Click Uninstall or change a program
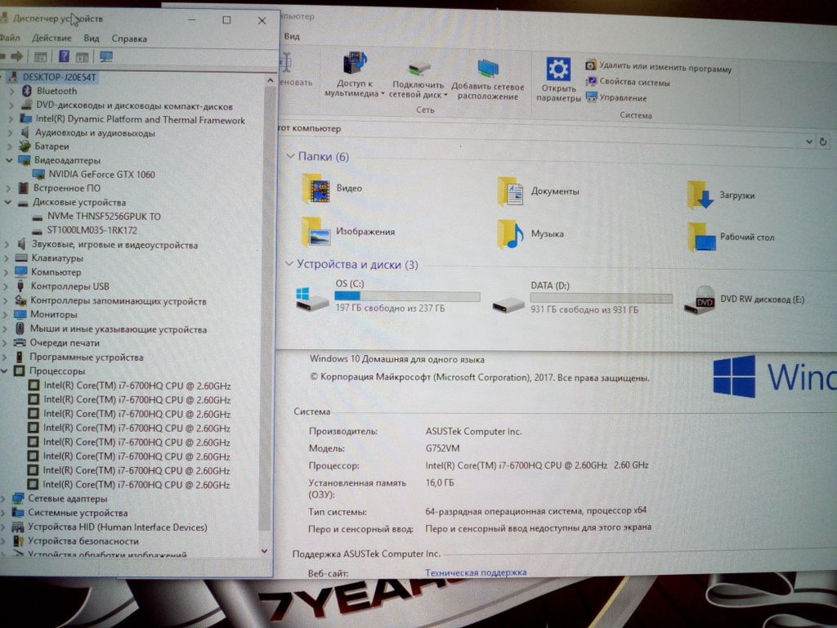This screenshot has height=628, width=837. pyautogui.click(x=665, y=69)
